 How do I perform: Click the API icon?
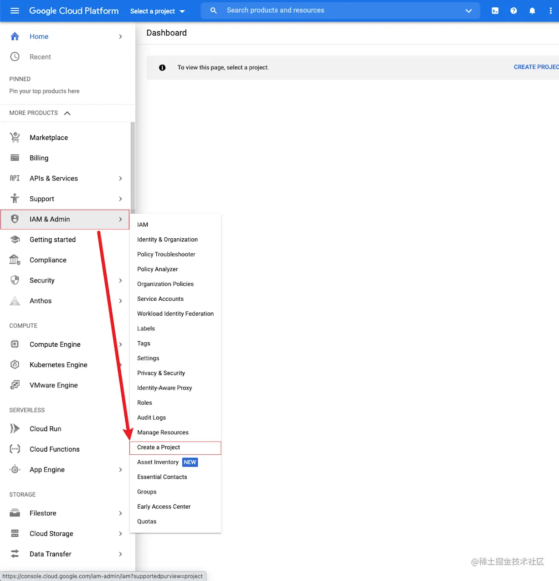tap(15, 178)
